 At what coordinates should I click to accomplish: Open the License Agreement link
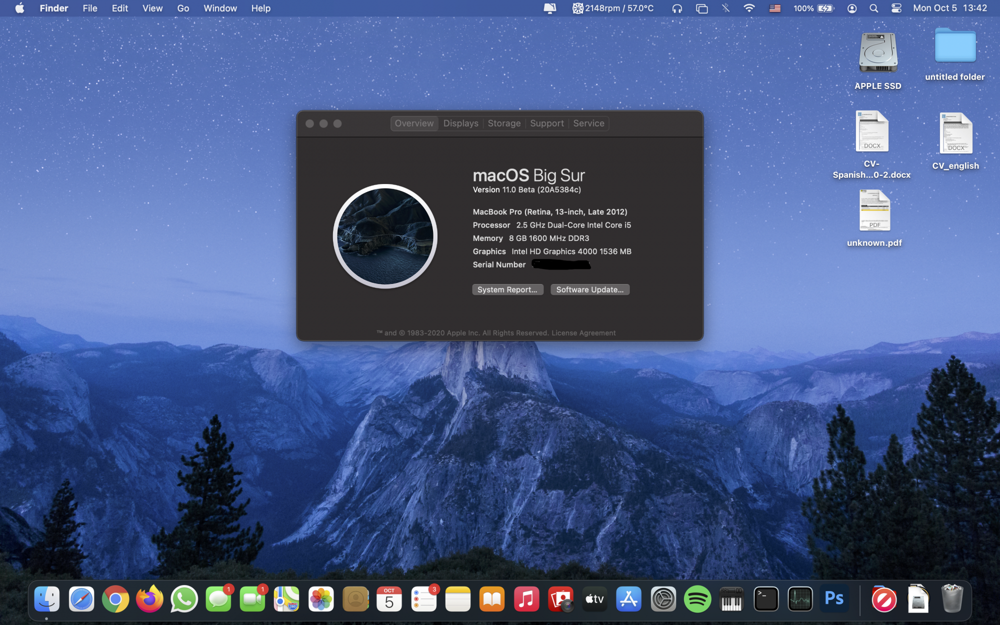tap(583, 333)
